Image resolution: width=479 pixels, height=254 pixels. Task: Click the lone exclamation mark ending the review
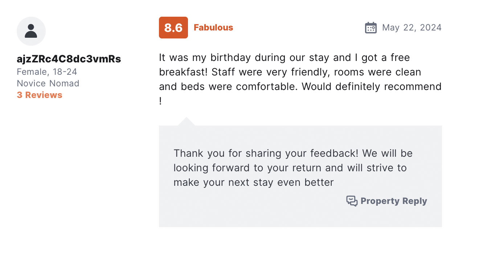(160, 101)
